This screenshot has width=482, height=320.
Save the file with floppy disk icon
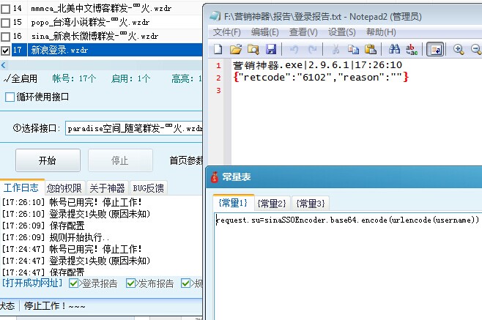(x=270, y=49)
